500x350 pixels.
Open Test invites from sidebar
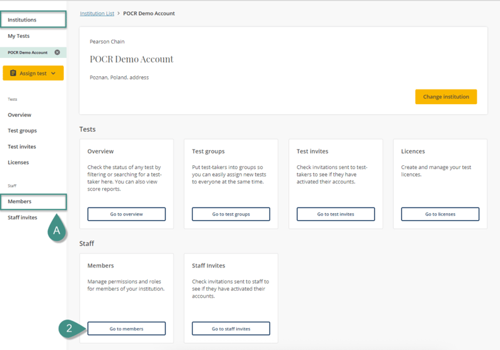click(x=21, y=146)
